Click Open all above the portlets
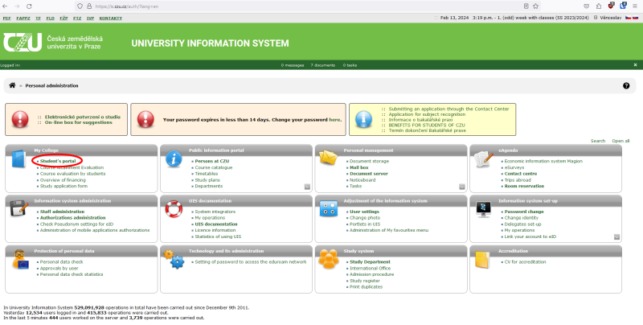Image resolution: width=643 pixels, height=325 pixels. point(620,141)
